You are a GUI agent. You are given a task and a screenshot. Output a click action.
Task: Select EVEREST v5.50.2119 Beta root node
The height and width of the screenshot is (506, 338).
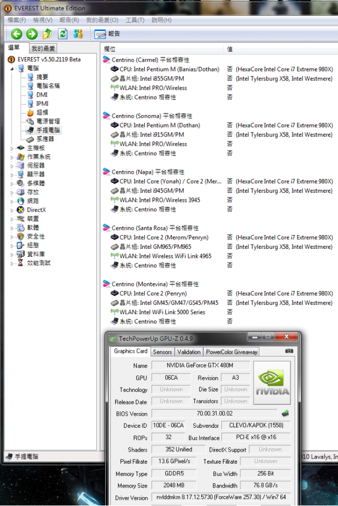[49, 59]
